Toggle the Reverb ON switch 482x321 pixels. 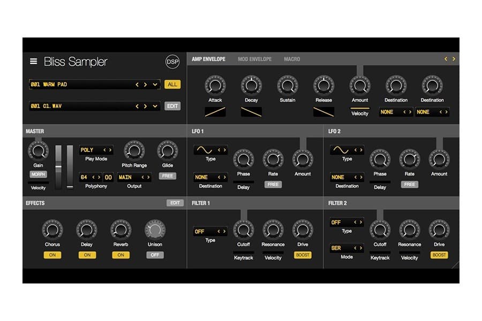[120, 255]
